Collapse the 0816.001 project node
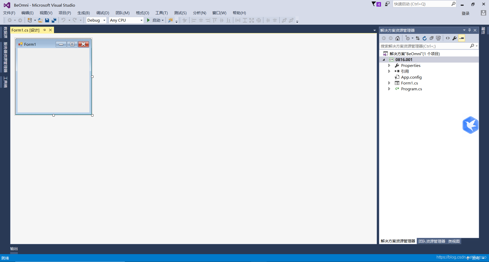This screenshot has width=489, height=262. (x=384, y=60)
